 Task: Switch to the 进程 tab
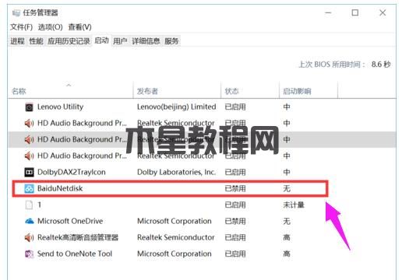[17, 41]
